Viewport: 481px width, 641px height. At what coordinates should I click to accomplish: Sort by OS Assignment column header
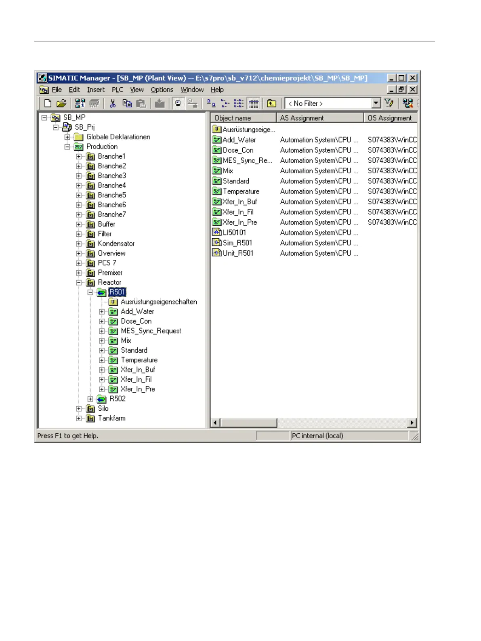pos(391,118)
